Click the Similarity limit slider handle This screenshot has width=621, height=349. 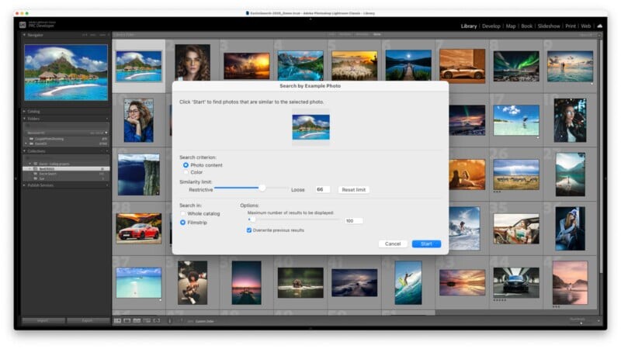(x=262, y=188)
